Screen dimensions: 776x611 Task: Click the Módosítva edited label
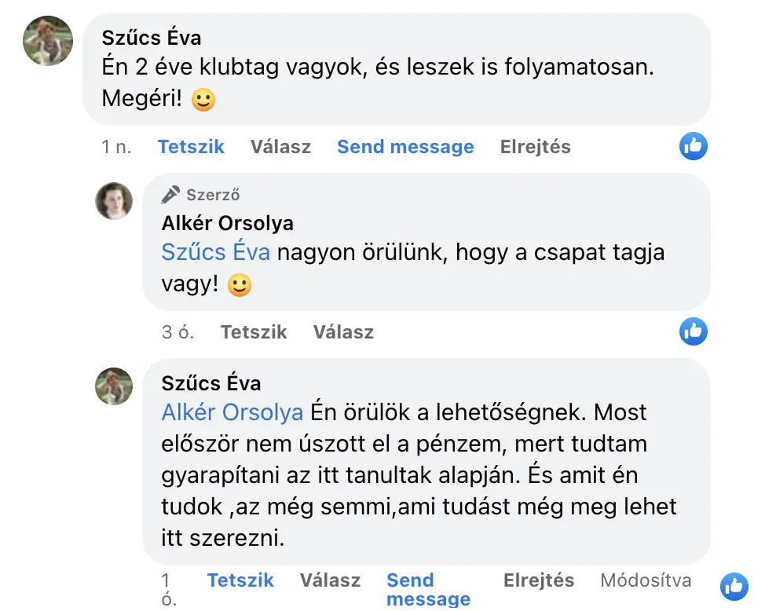tap(646, 580)
